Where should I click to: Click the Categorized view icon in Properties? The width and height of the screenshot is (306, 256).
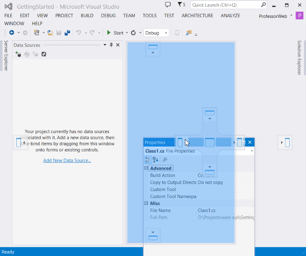click(148, 160)
